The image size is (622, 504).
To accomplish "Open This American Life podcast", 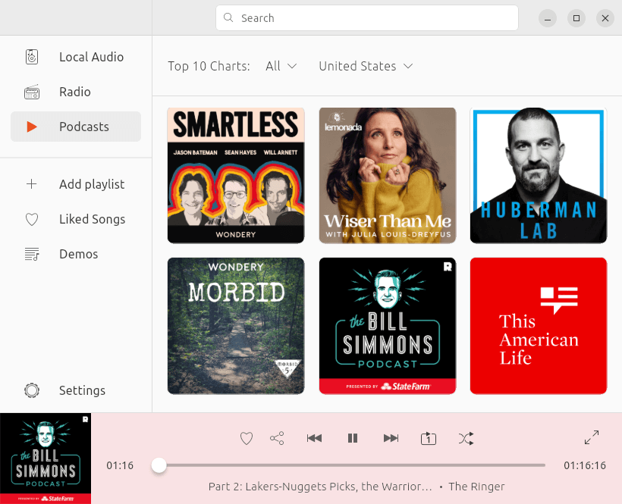I will point(539,326).
